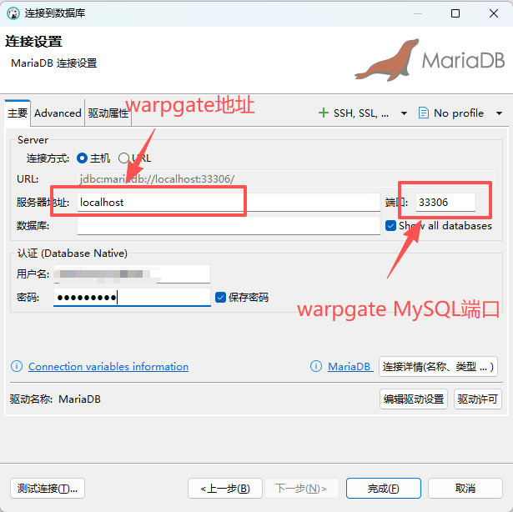The image size is (513, 512).
Task: Toggle Show all databases checkbox
Action: click(x=390, y=226)
